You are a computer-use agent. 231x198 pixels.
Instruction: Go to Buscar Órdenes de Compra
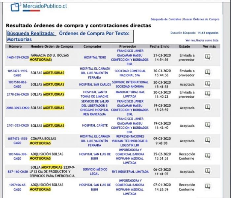click(201, 19)
